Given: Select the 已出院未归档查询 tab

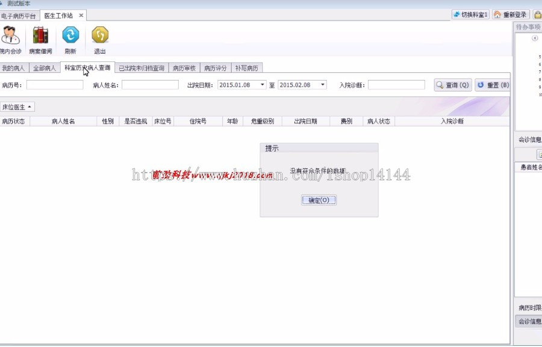Looking at the screenshot, I should [141, 68].
